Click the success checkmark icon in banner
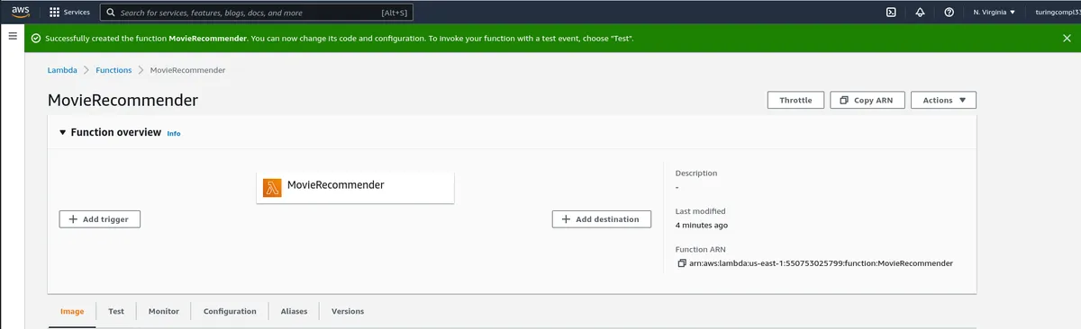This screenshot has height=329, width=1081. point(36,39)
